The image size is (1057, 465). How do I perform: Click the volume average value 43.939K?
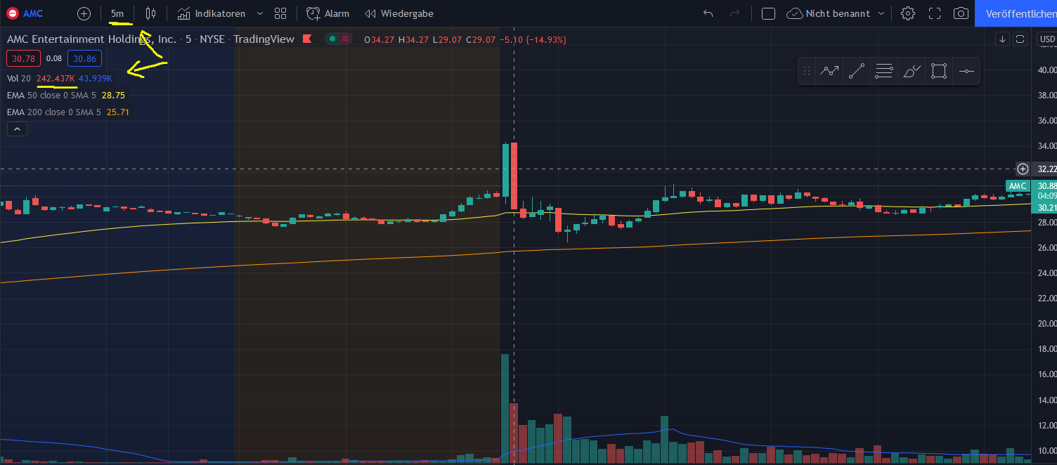coord(95,78)
